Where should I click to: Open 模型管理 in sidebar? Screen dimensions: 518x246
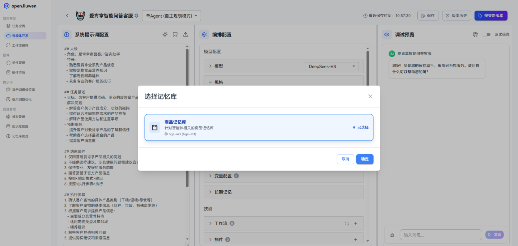[x=25, y=117]
